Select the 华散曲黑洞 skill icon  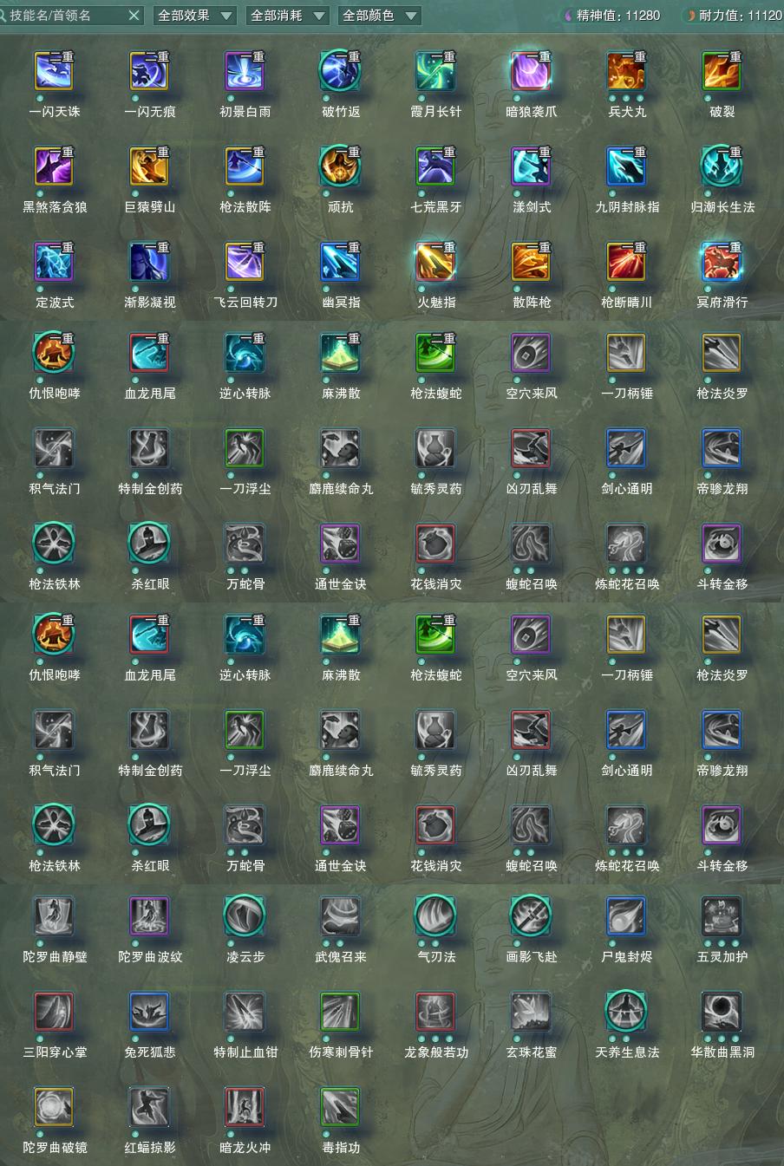point(722,1012)
